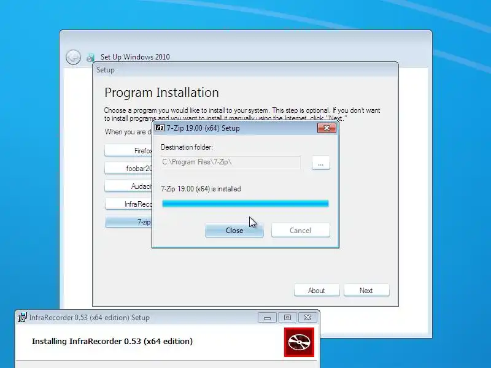Close the InfraRecorder Setup window

pos(308,318)
